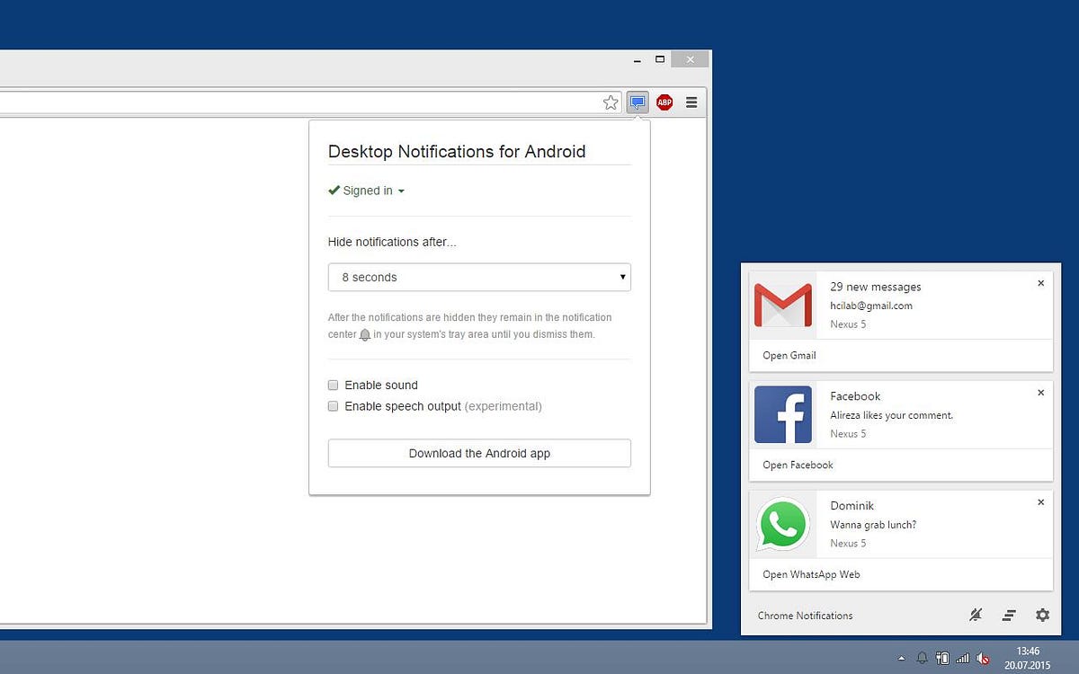Open the Desktop Notifications extension icon
The height and width of the screenshot is (674, 1079).
[638, 102]
